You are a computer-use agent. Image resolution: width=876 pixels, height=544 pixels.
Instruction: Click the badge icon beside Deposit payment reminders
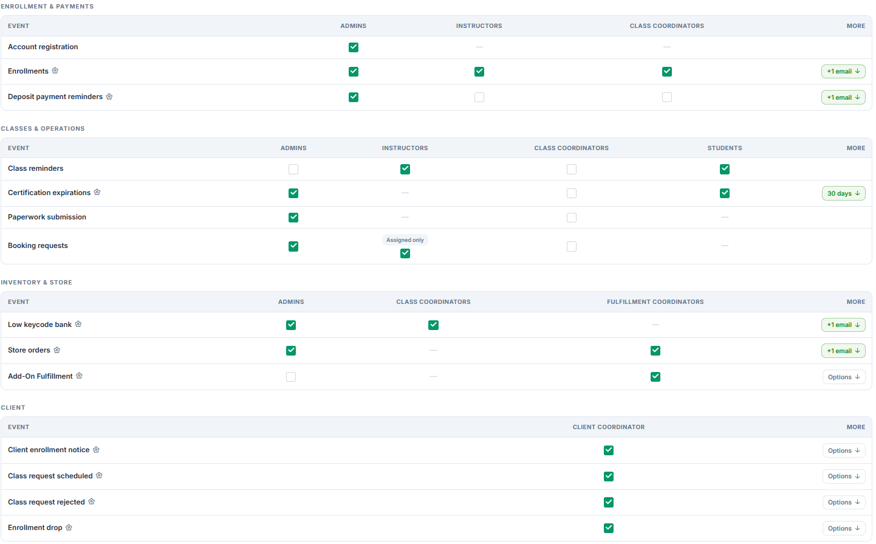click(109, 97)
